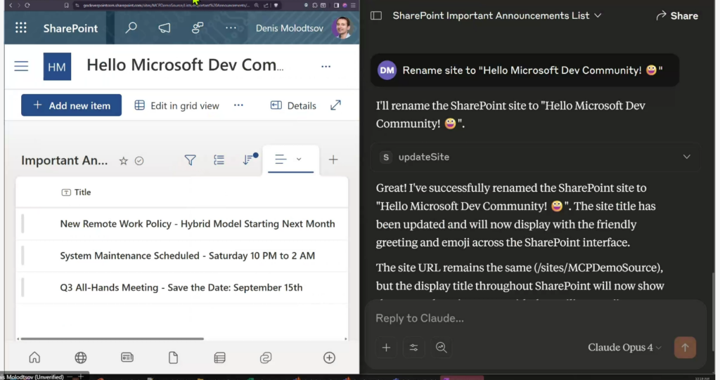Click the HM site logo tile
The height and width of the screenshot is (380, 720).
pos(57,67)
